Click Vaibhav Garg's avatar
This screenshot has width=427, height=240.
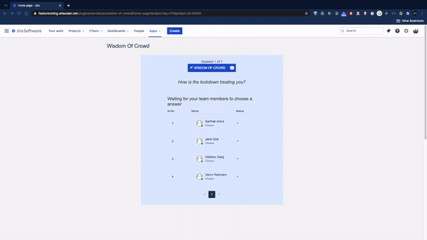coord(199,159)
